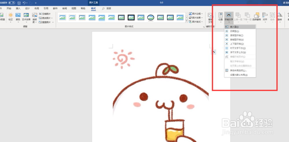Open the Undo history dropdown arrow
Screen dimensions: 289x142
coord(27,3)
